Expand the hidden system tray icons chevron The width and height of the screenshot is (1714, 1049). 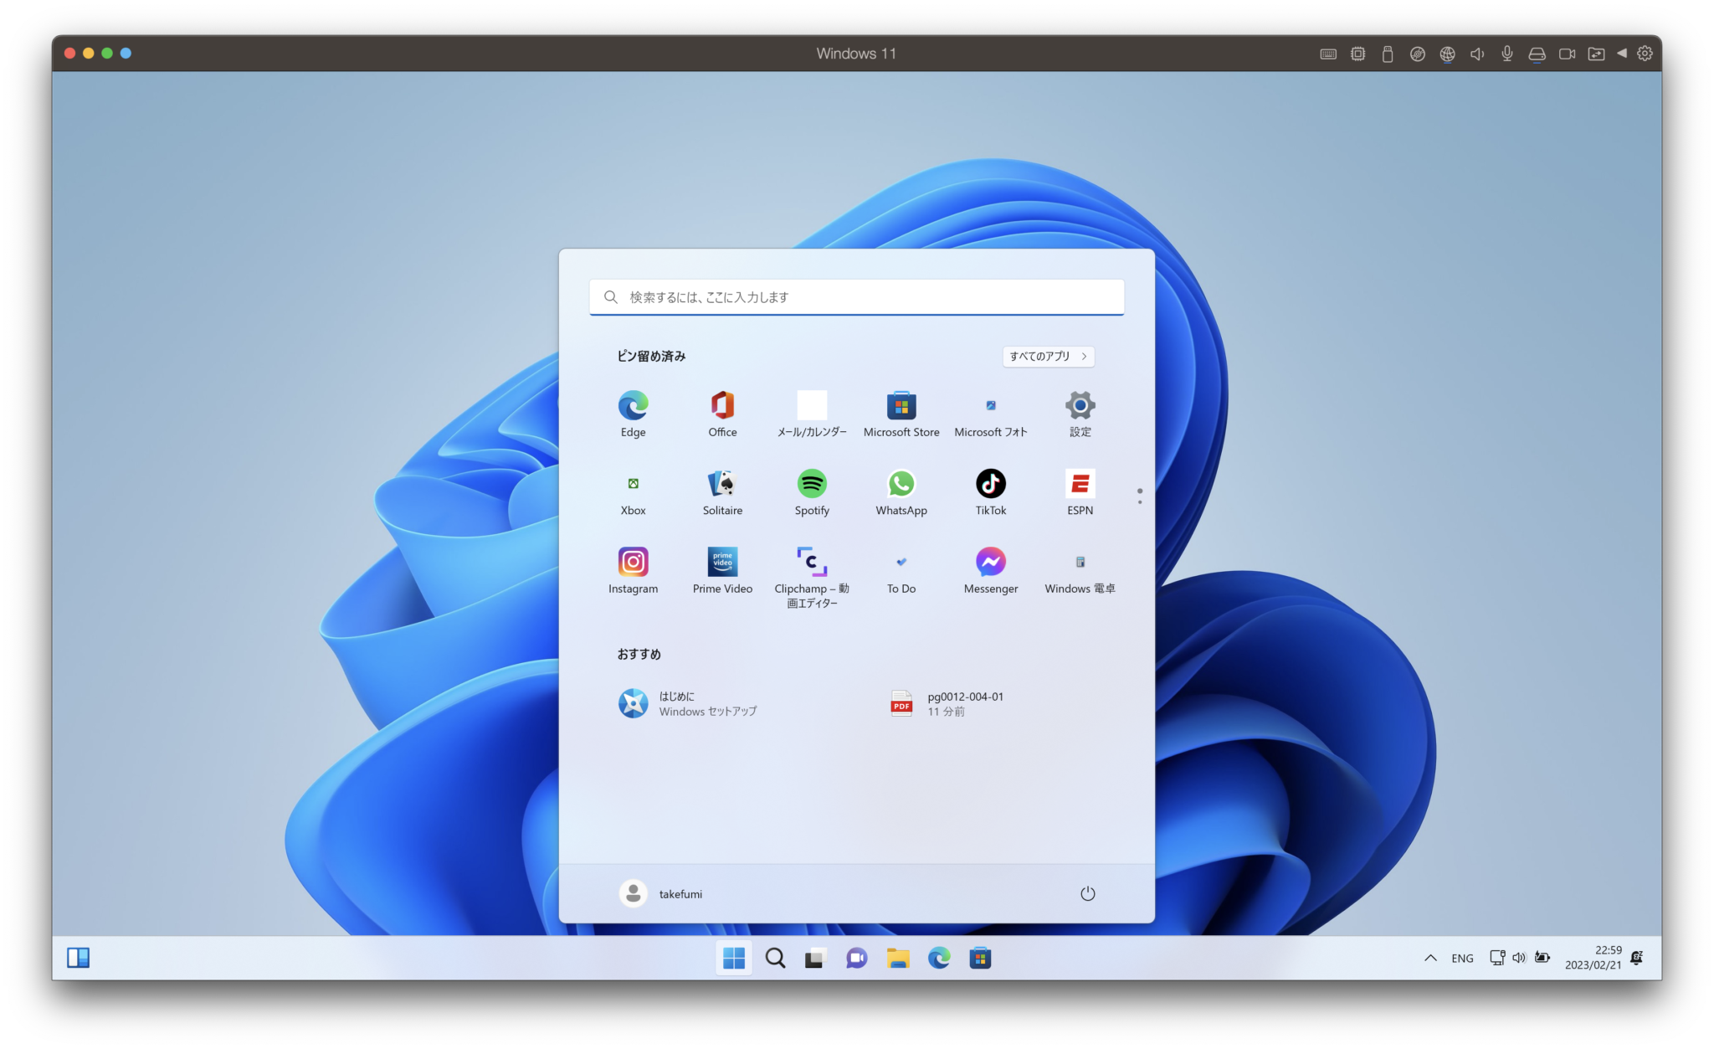click(x=1430, y=958)
